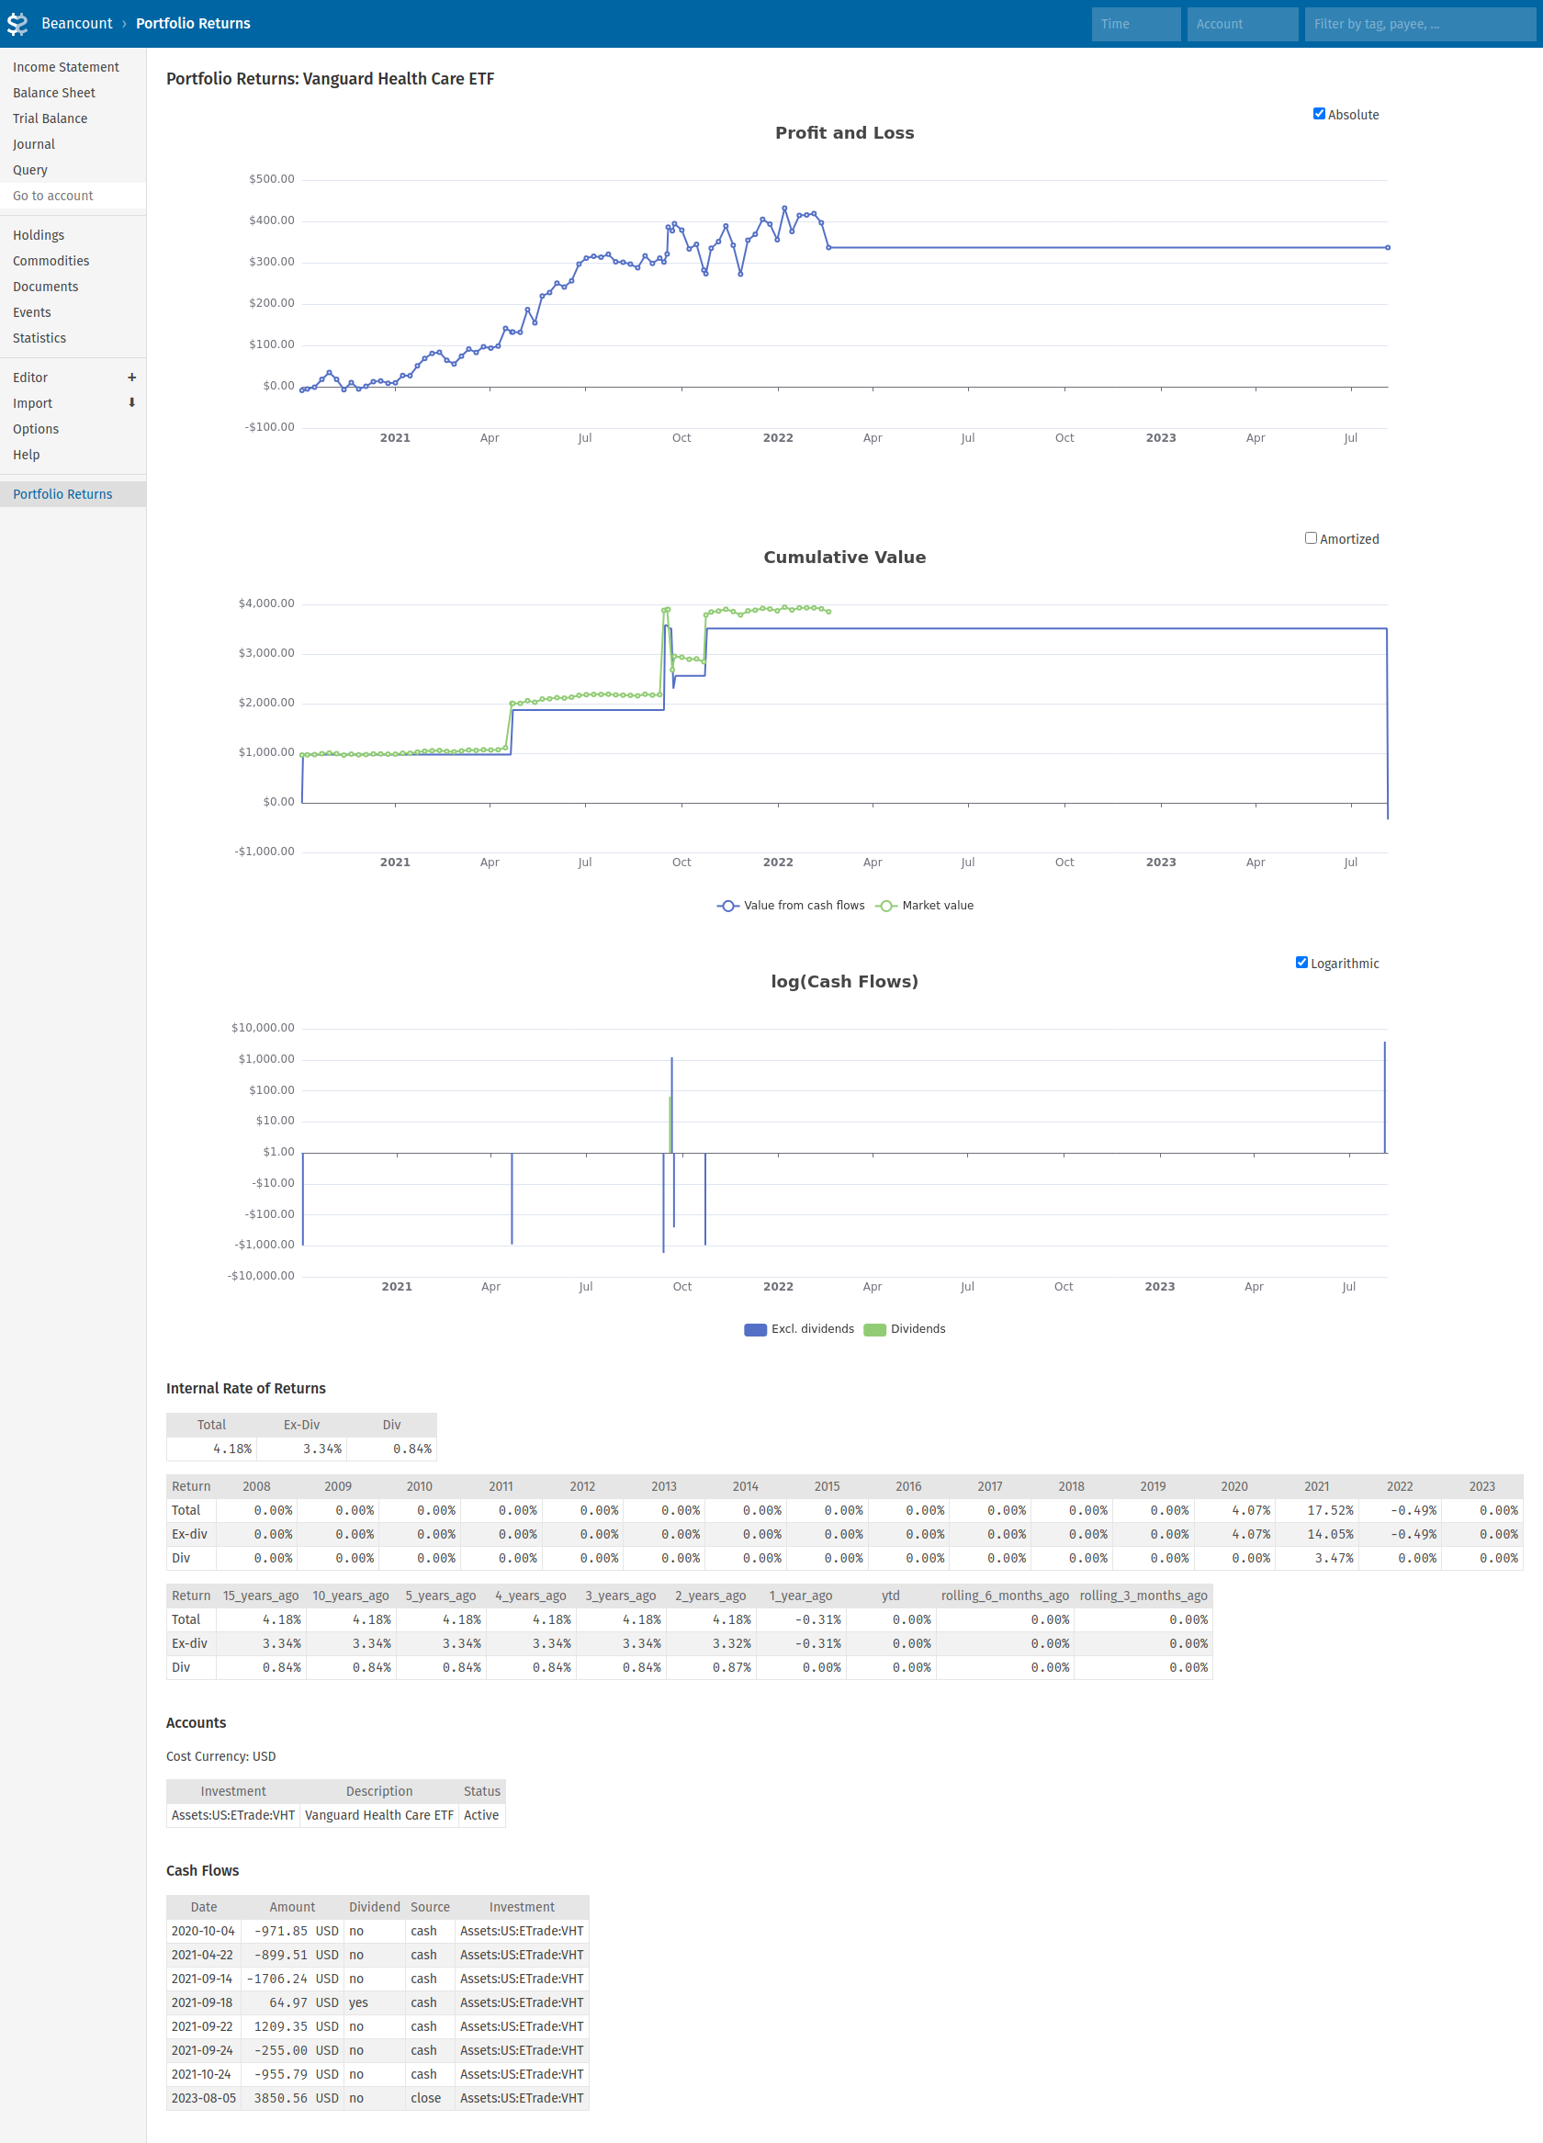The image size is (1543, 2143).
Task: Toggle Value from cash flows legend series
Action: coord(791,905)
